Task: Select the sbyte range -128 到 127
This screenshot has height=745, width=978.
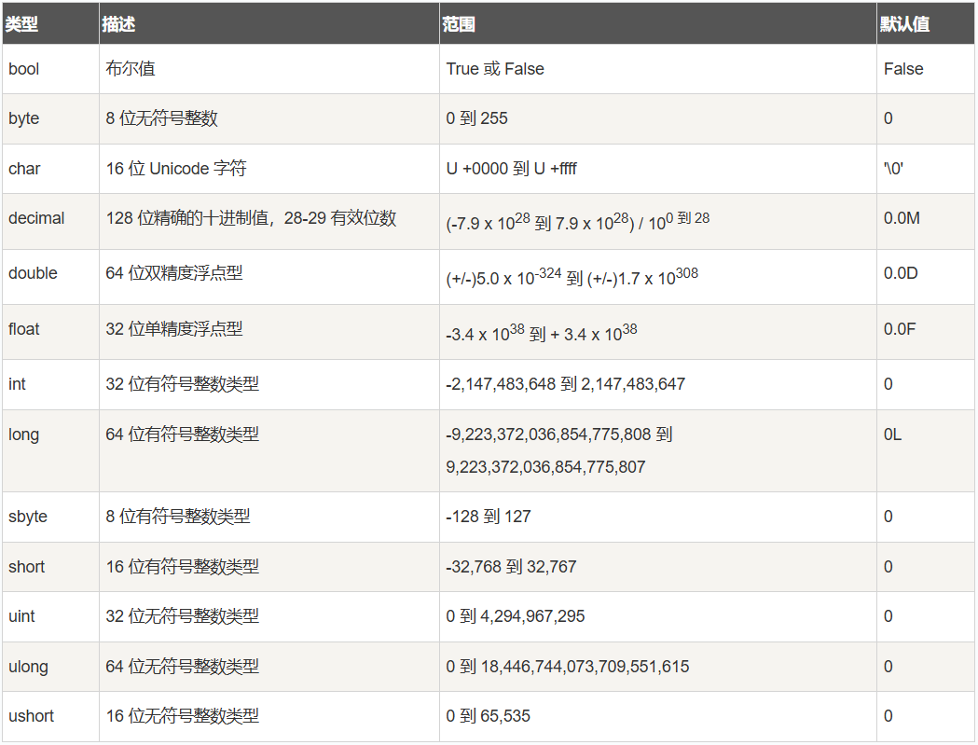Action: click(x=489, y=517)
